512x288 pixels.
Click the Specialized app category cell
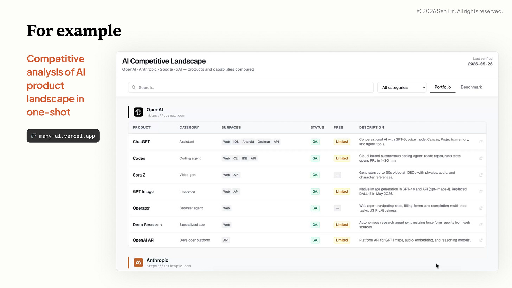tap(192, 225)
